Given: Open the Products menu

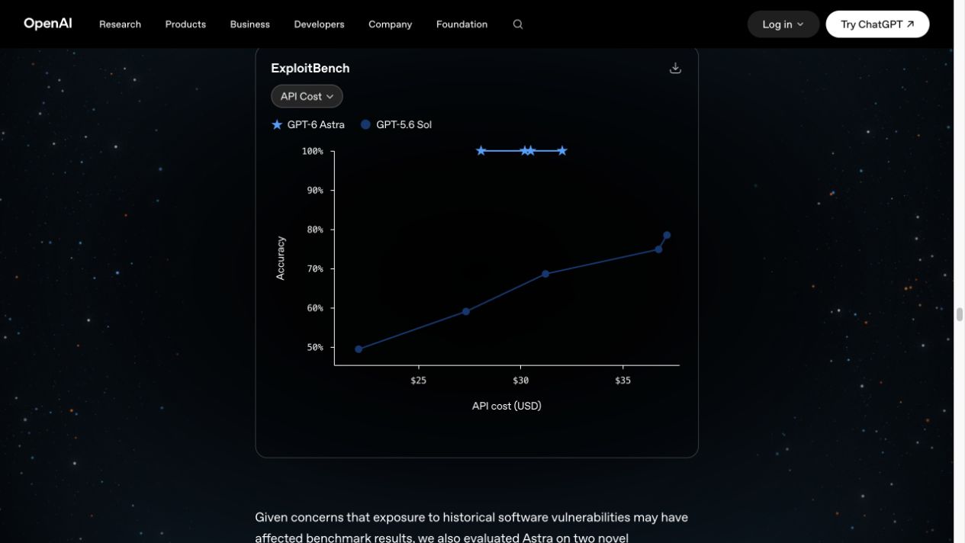Looking at the screenshot, I should pyautogui.click(x=185, y=24).
